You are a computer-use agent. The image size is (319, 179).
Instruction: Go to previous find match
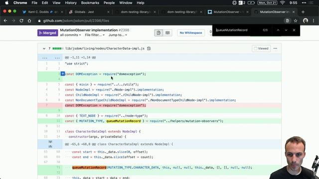pyautogui.click(x=278, y=30)
